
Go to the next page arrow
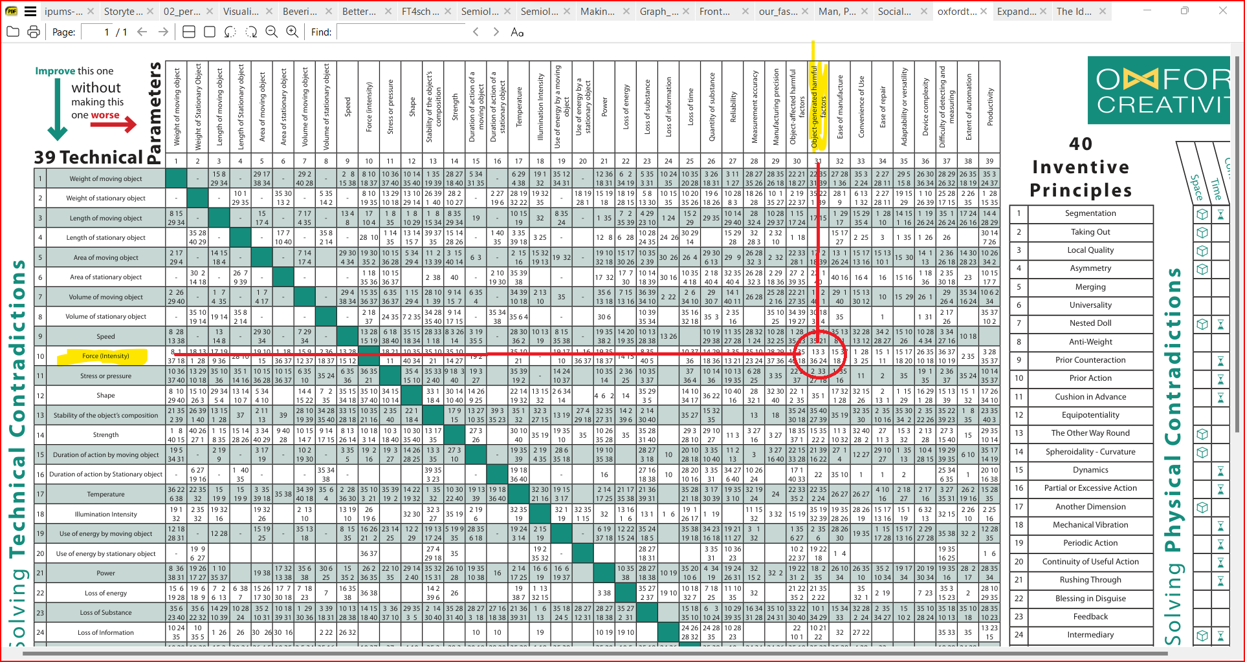click(163, 32)
